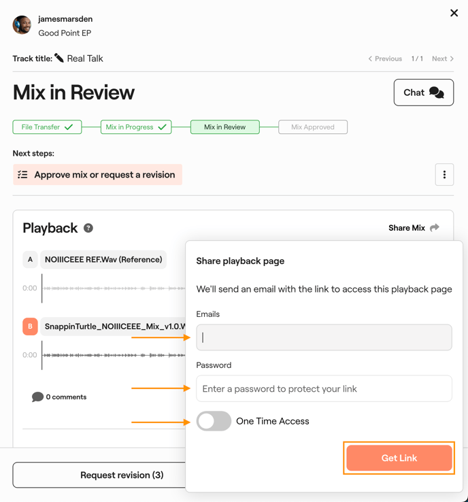Screen dimensions: 468x502
Task: Select the orange track B badge
Action: [x=30, y=327]
